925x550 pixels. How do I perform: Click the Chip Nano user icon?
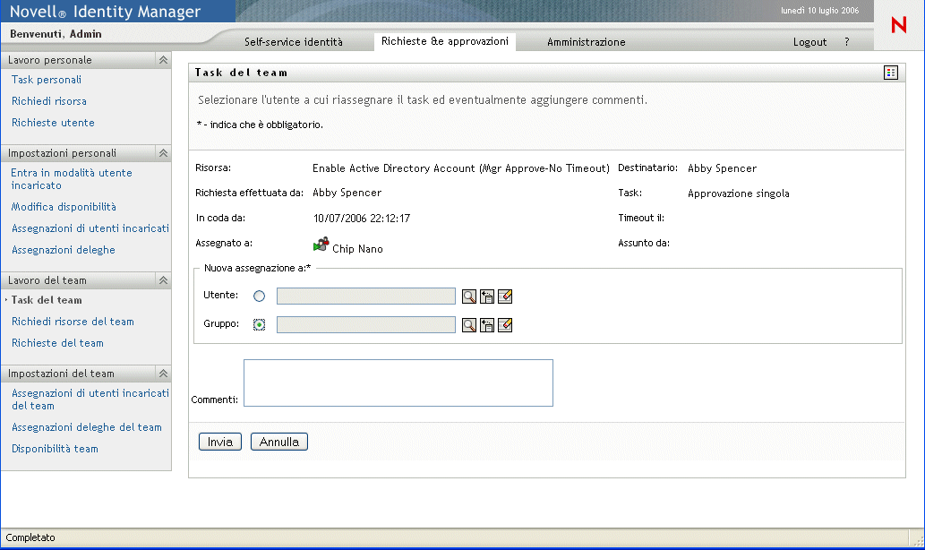tap(321, 245)
